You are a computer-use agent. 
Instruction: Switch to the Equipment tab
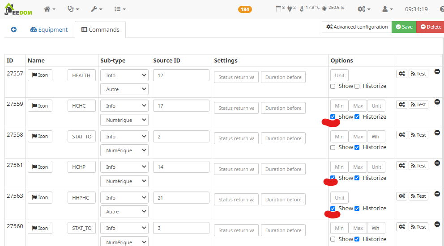[49, 29]
